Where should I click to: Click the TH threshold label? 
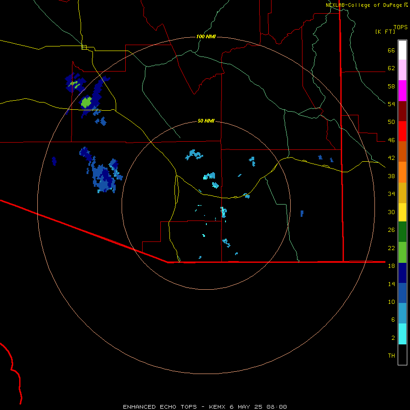[x=391, y=356]
